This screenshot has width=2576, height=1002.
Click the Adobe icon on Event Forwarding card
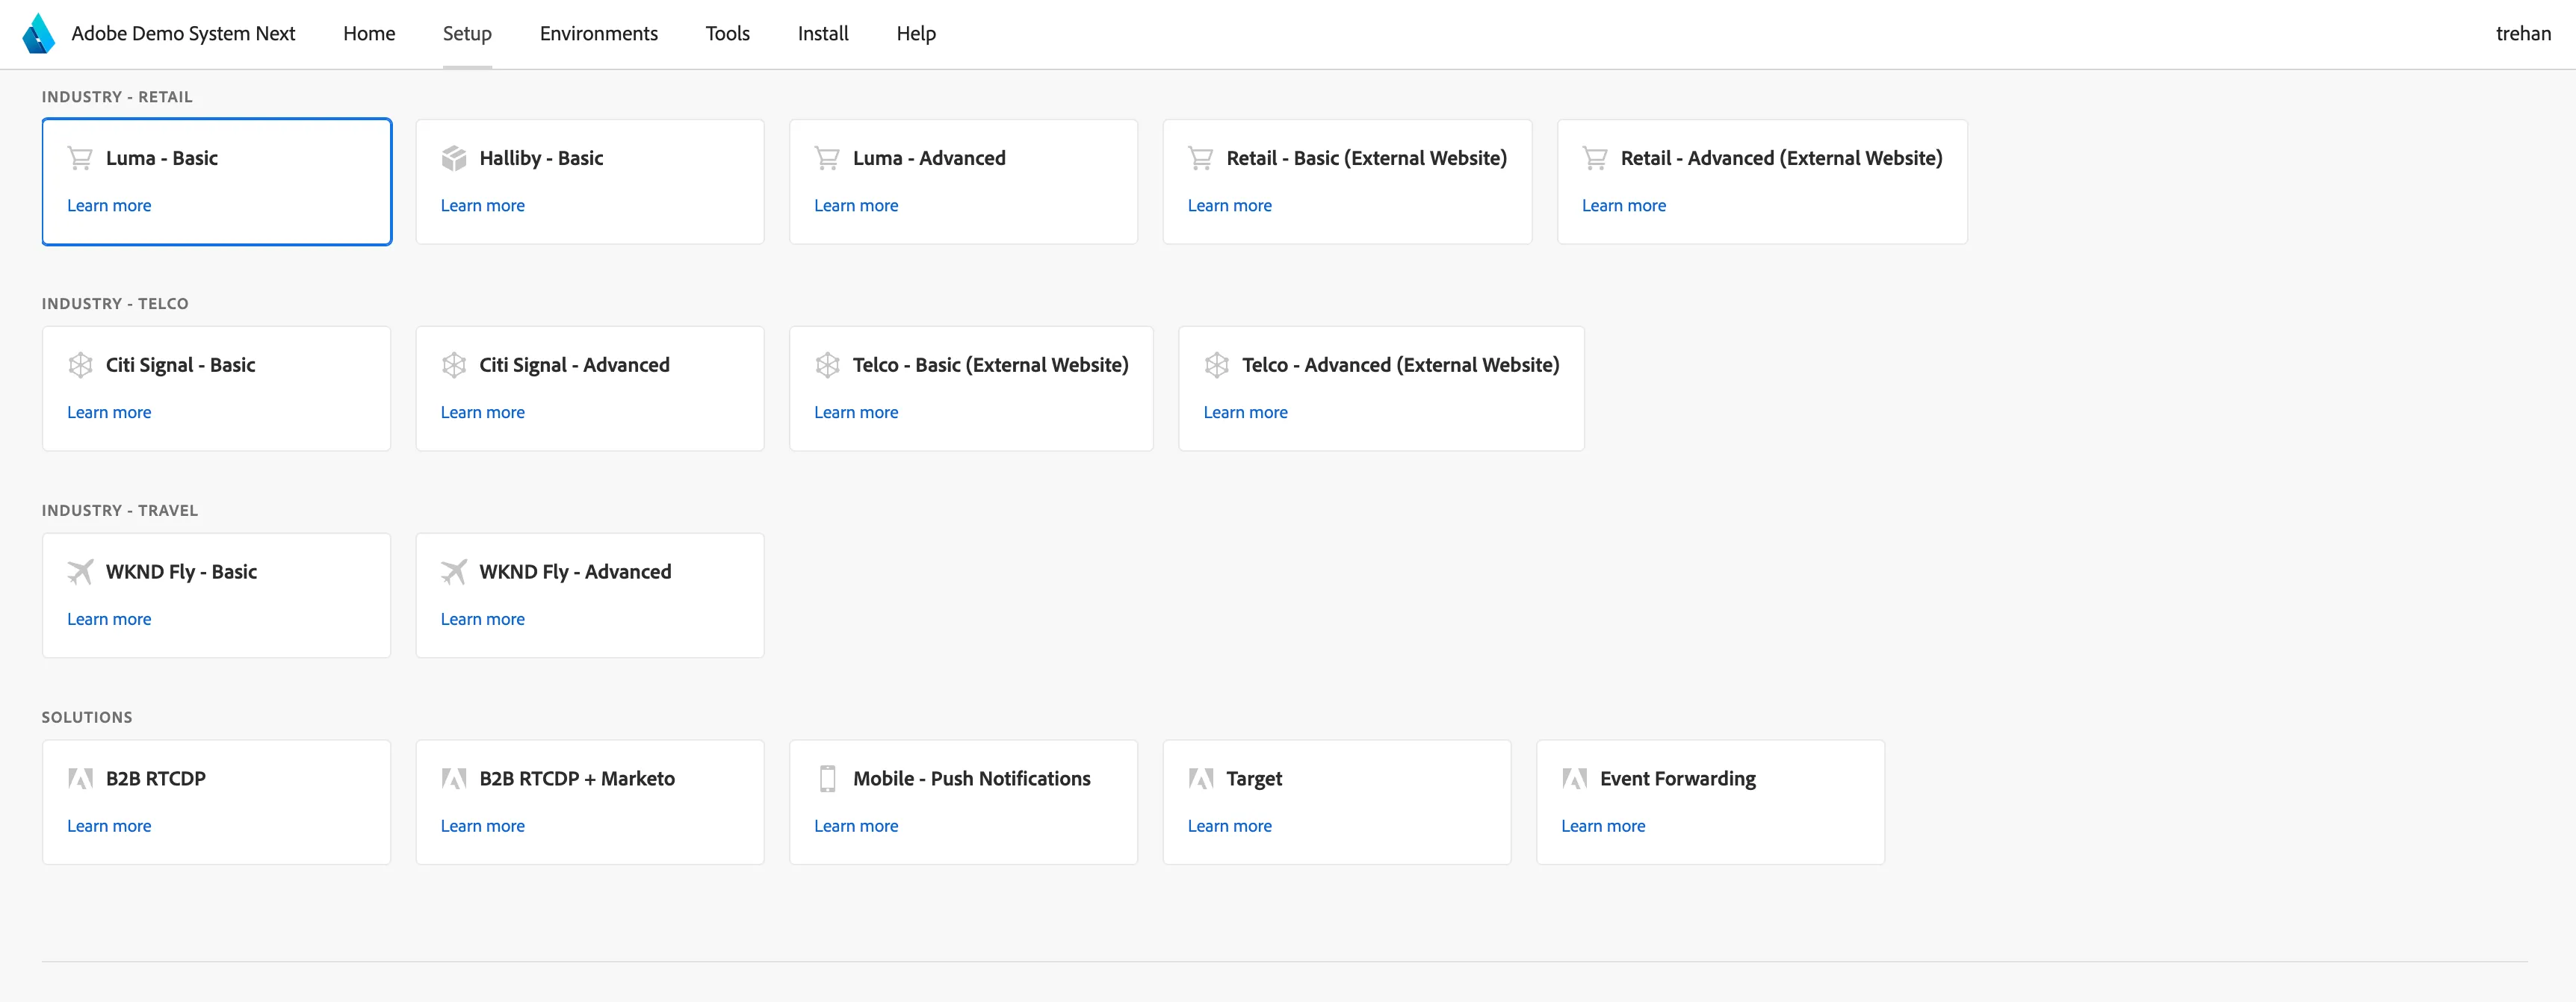click(1575, 778)
